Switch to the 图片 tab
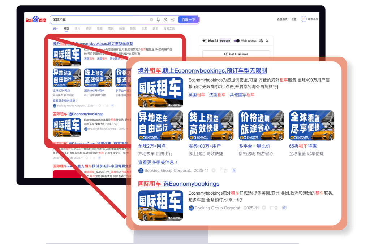Viewport: 370px width, 244px height. tap(77, 29)
